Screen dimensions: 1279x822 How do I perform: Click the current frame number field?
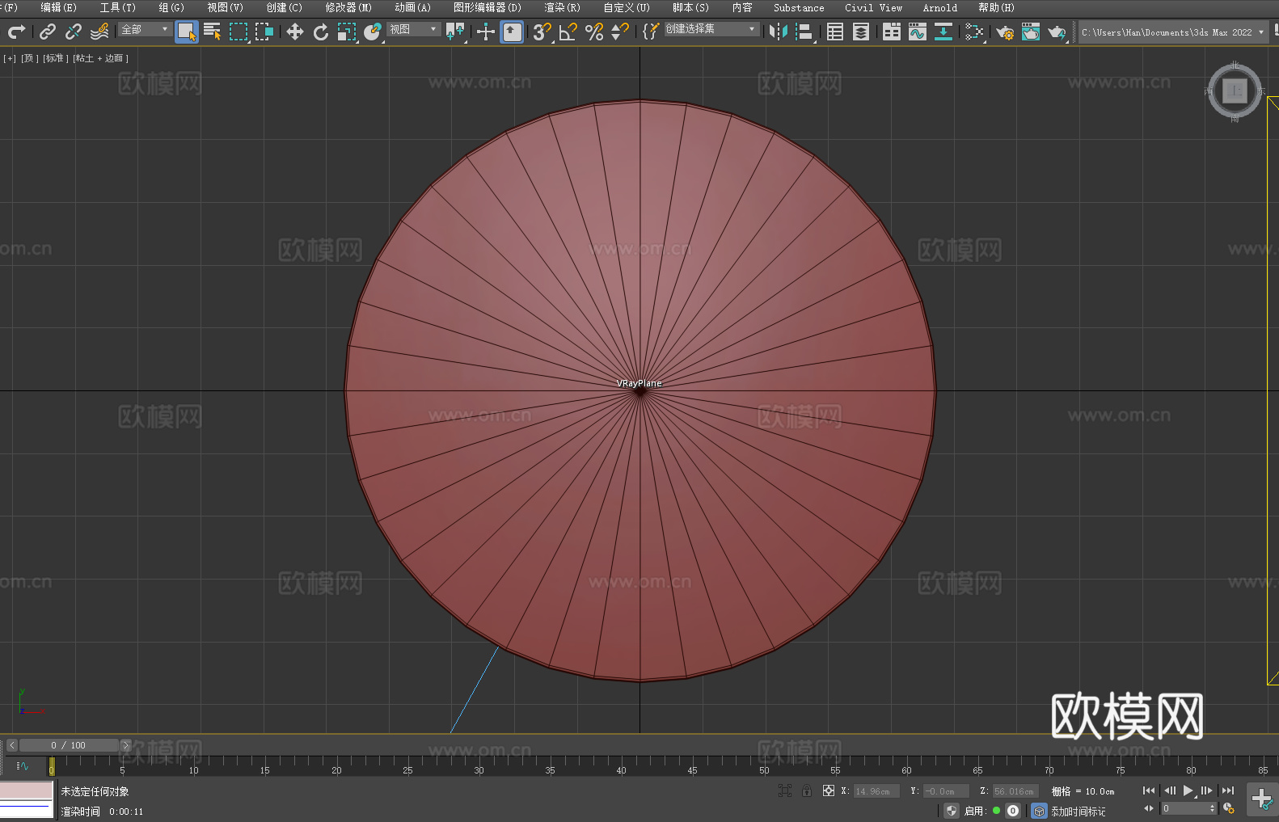[x=1184, y=808]
